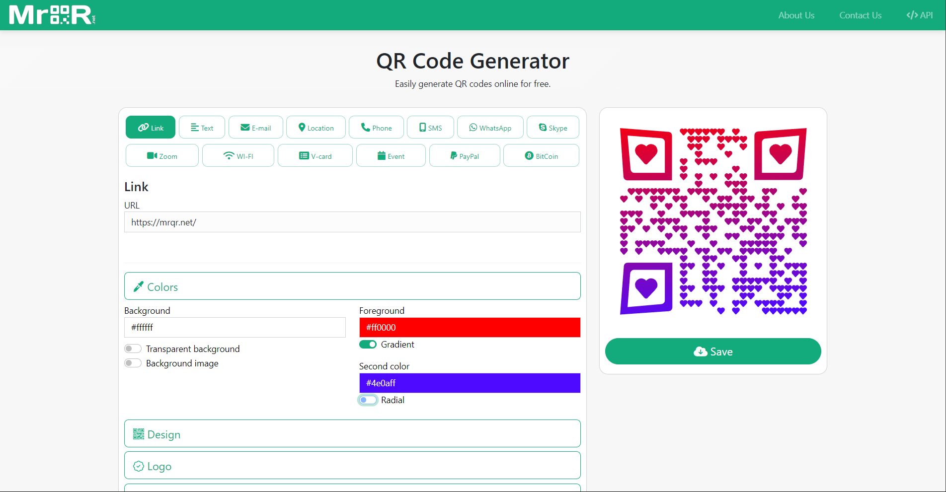Click the E-mail envelope icon
Image resolution: width=946 pixels, height=492 pixels.
tap(245, 128)
